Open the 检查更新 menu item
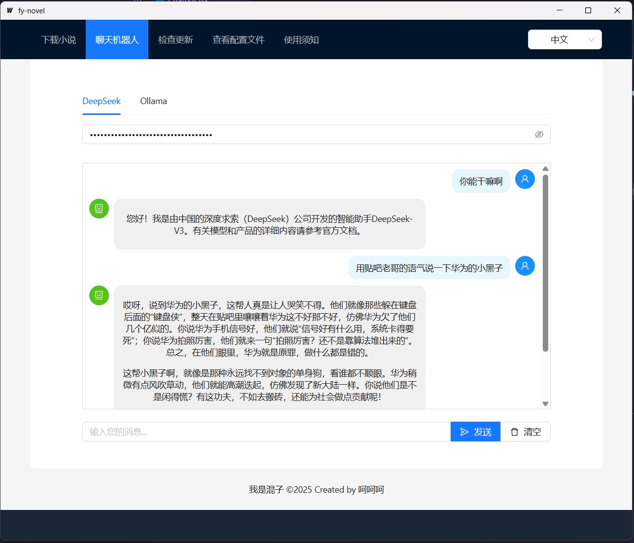This screenshot has width=634, height=543. (x=176, y=39)
